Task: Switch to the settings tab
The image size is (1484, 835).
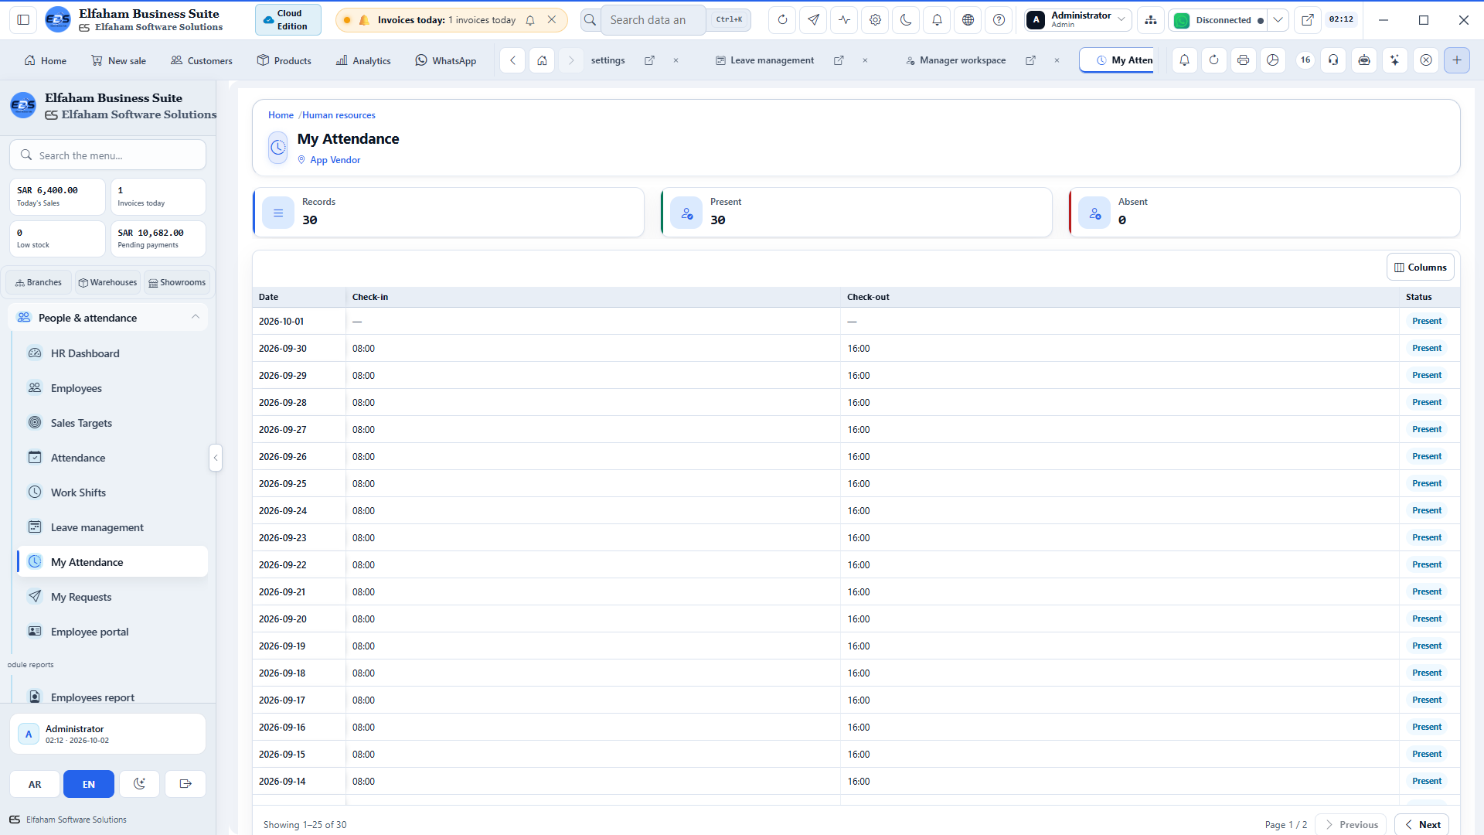Action: pyautogui.click(x=608, y=60)
